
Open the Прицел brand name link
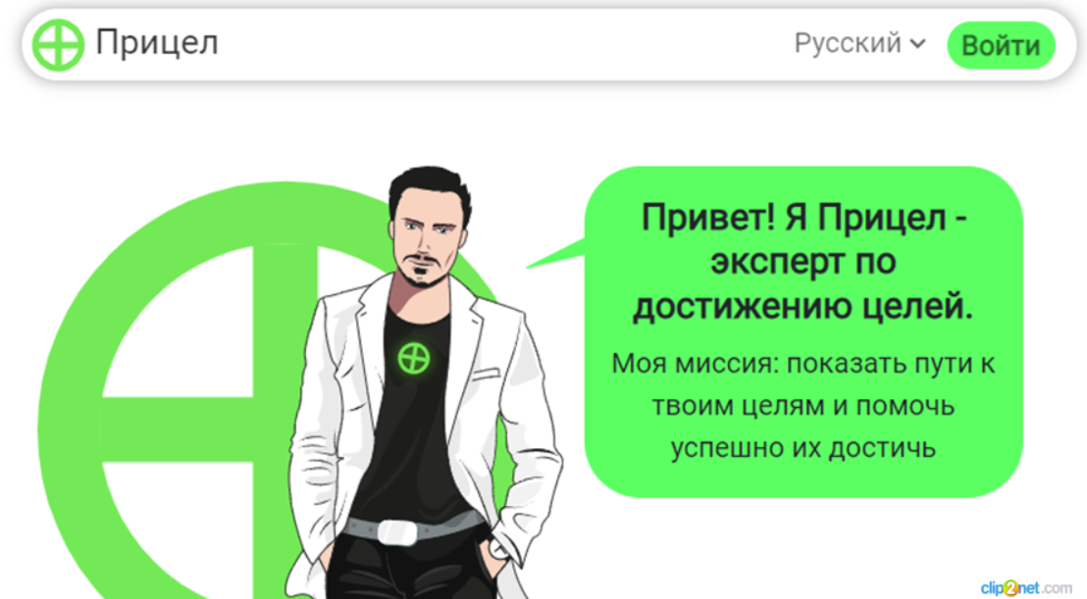(x=157, y=43)
